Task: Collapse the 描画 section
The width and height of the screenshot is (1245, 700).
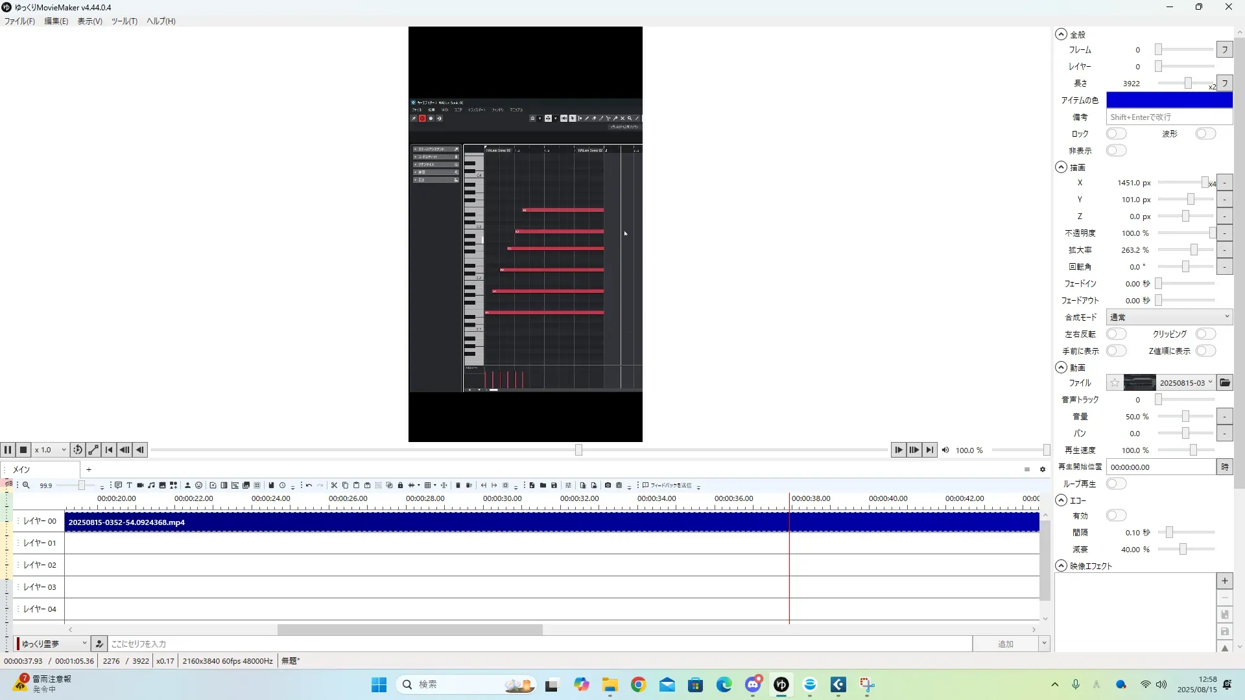Action: point(1061,167)
